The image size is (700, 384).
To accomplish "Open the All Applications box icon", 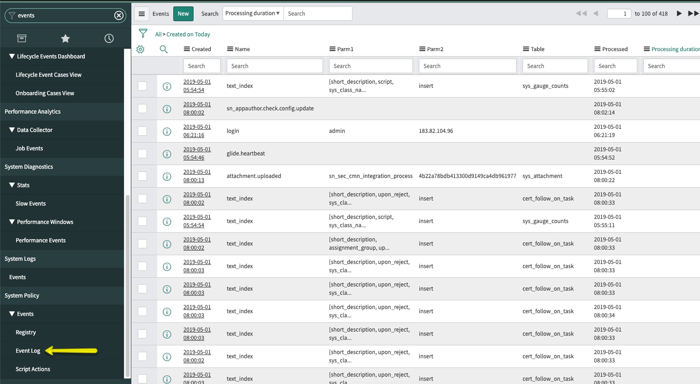I will (22, 38).
